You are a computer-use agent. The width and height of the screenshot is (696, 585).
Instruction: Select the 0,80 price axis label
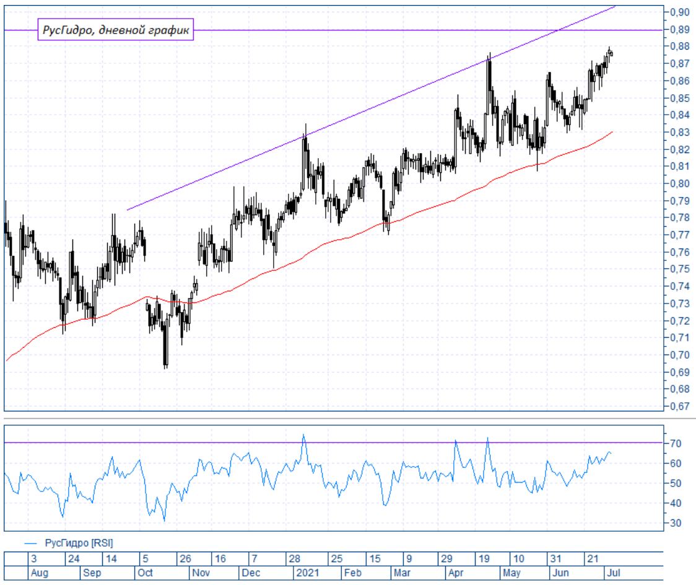pos(679,183)
